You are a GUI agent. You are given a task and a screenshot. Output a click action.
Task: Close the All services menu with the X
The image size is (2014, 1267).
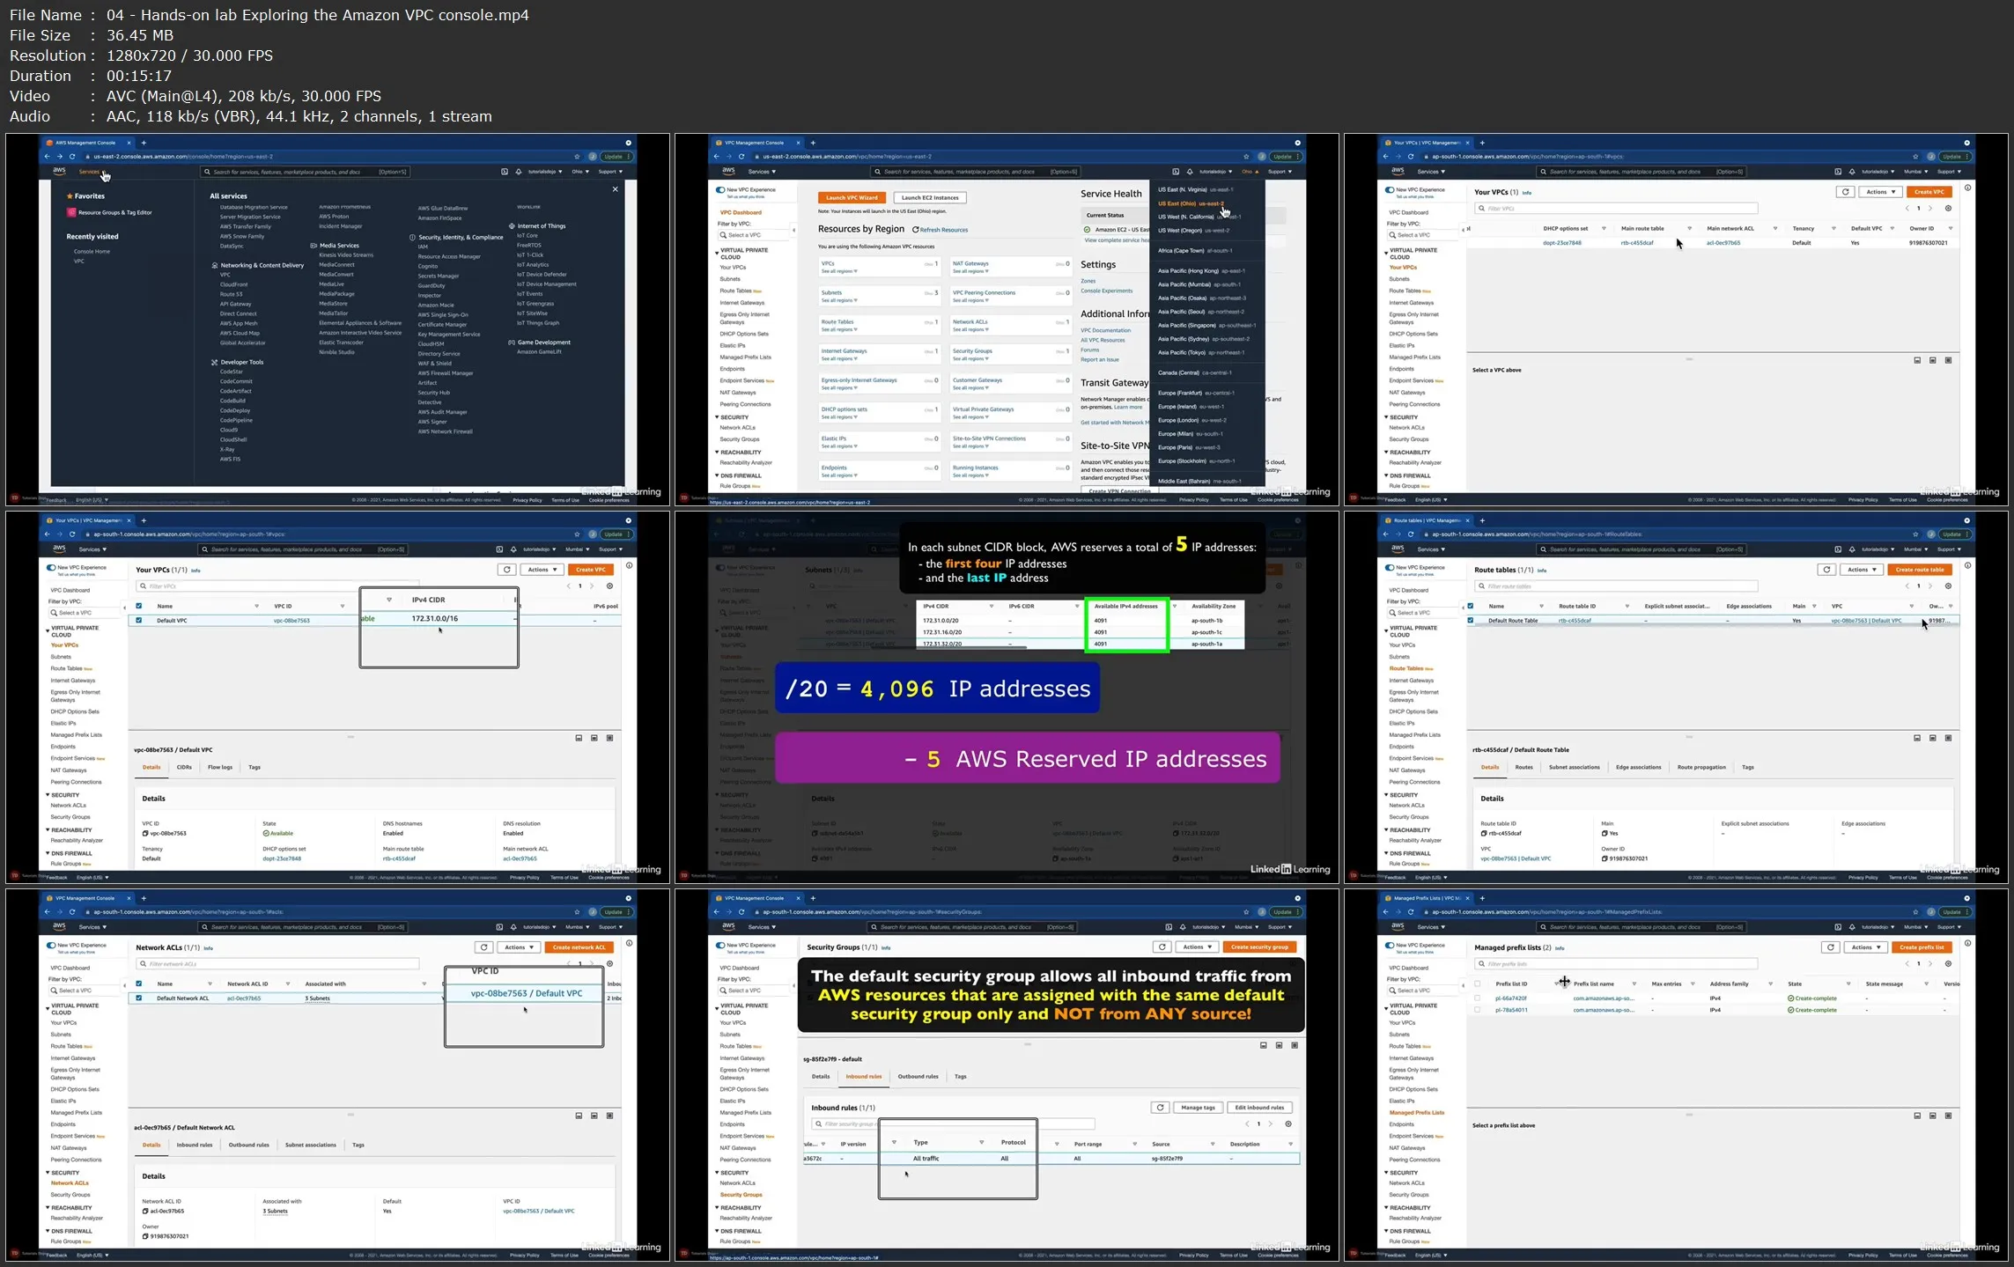[x=615, y=189]
